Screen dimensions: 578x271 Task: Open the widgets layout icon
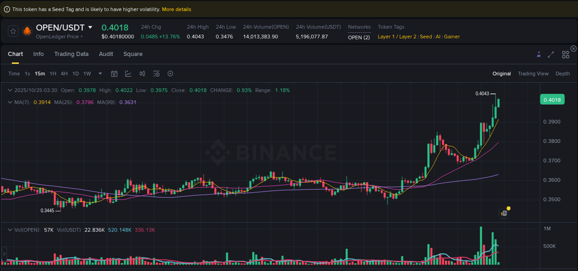[x=566, y=54]
